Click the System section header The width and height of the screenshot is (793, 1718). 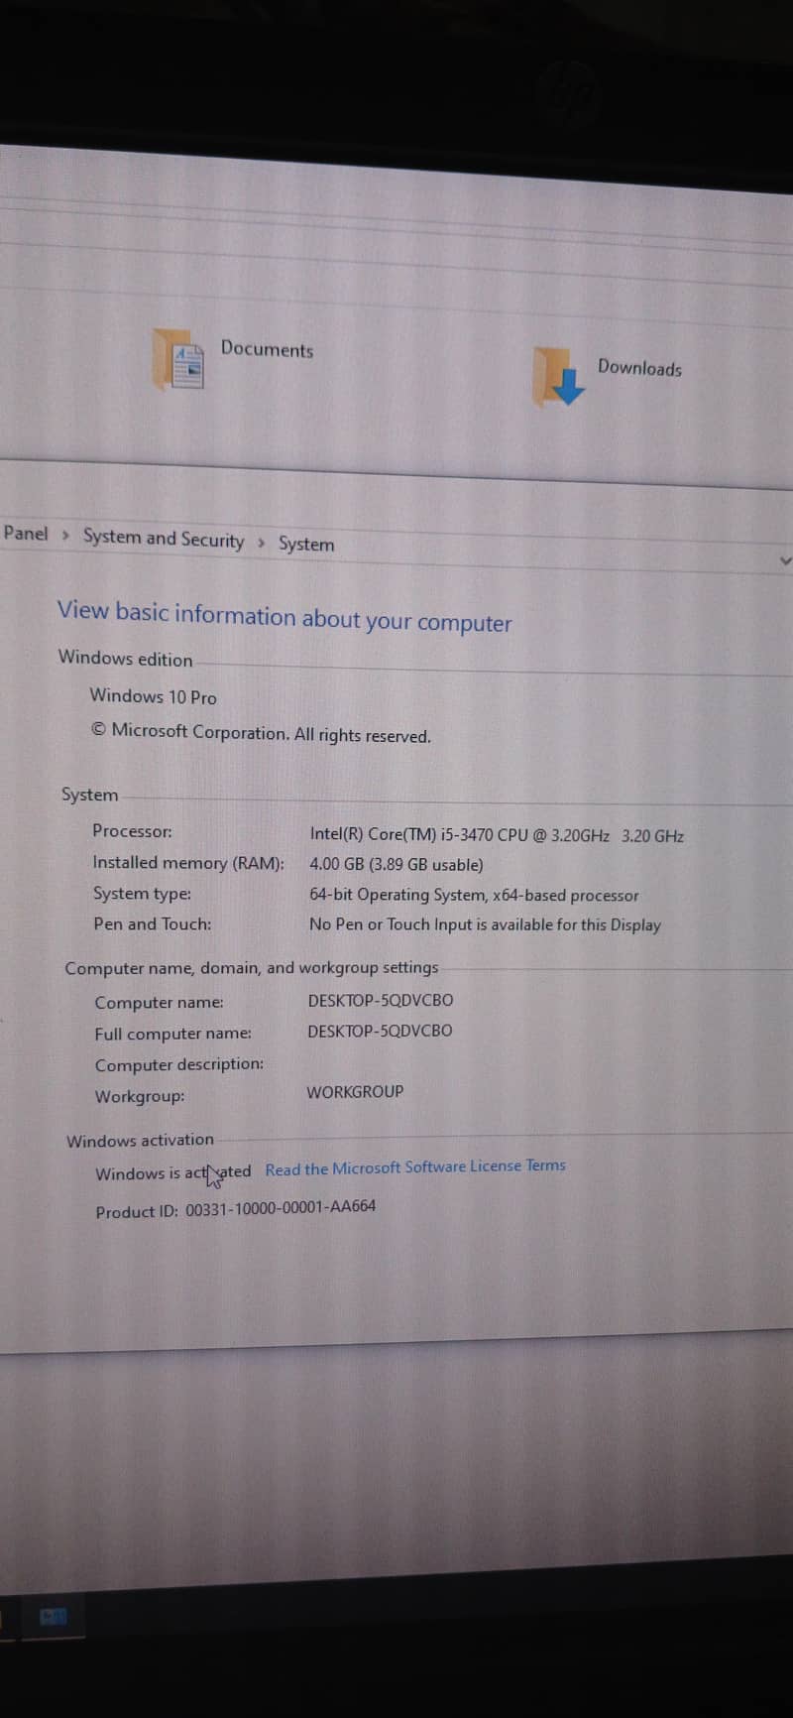tap(89, 795)
